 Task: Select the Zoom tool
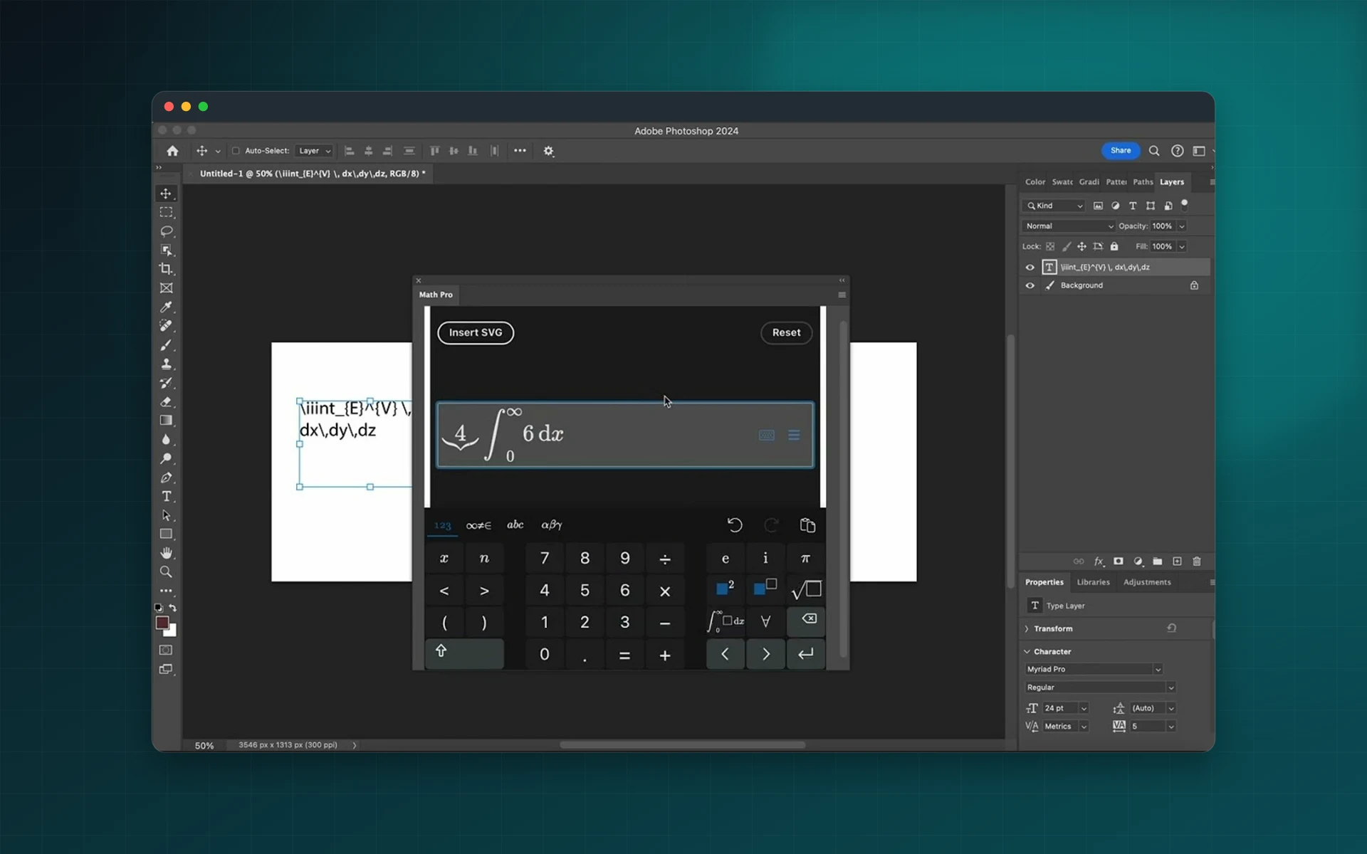pyautogui.click(x=166, y=571)
